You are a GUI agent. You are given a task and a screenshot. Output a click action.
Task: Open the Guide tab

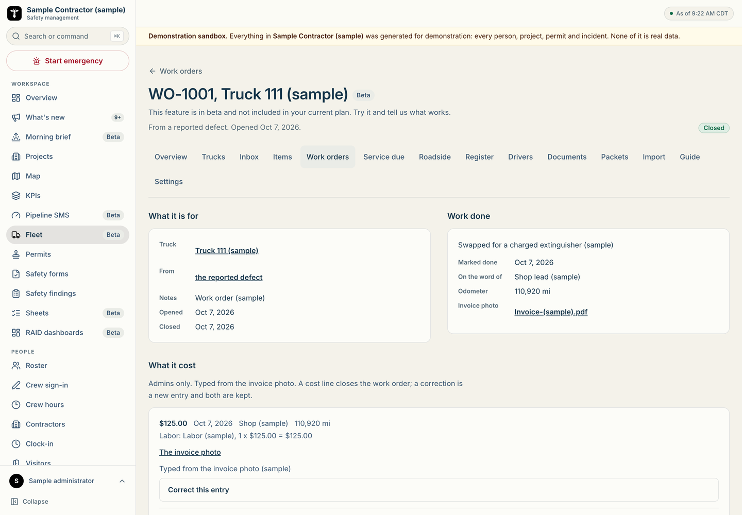point(689,157)
